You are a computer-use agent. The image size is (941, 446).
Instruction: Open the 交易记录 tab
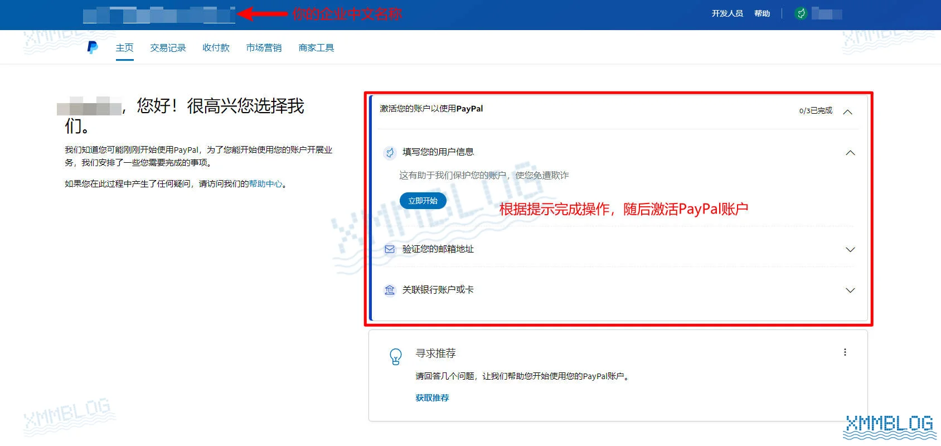(168, 48)
